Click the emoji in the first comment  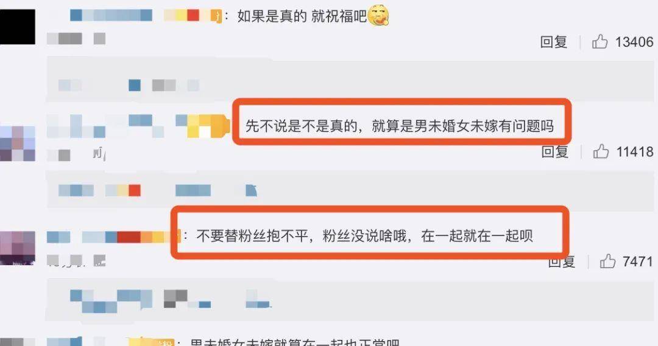point(378,16)
